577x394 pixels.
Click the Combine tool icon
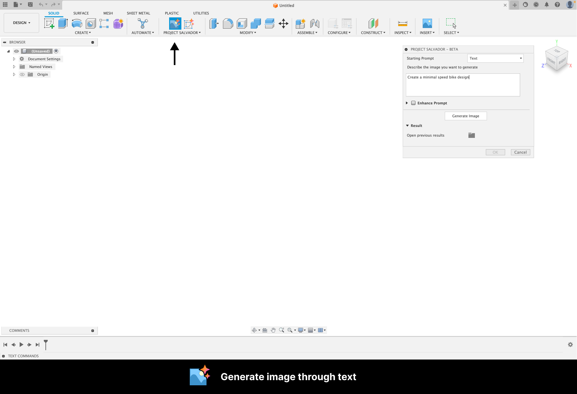255,24
